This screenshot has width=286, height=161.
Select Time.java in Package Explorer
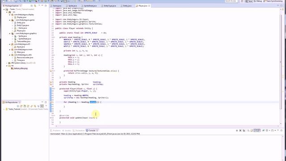coord(19,60)
